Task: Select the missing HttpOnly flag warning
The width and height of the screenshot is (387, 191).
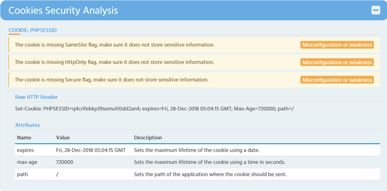Action: [x=114, y=62]
